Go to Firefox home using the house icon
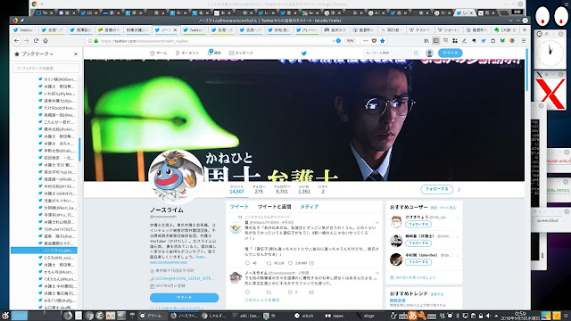The height and width of the screenshot is (321, 571). (x=46, y=41)
